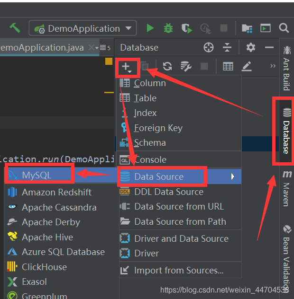This screenshot has height=299, width=294.
Task: Select Apache Derby data source
Action: [x=62, y=222]
